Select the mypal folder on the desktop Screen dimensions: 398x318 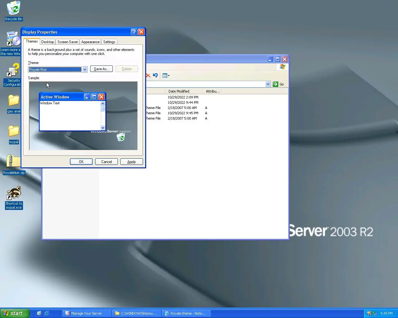coord(14,134)
